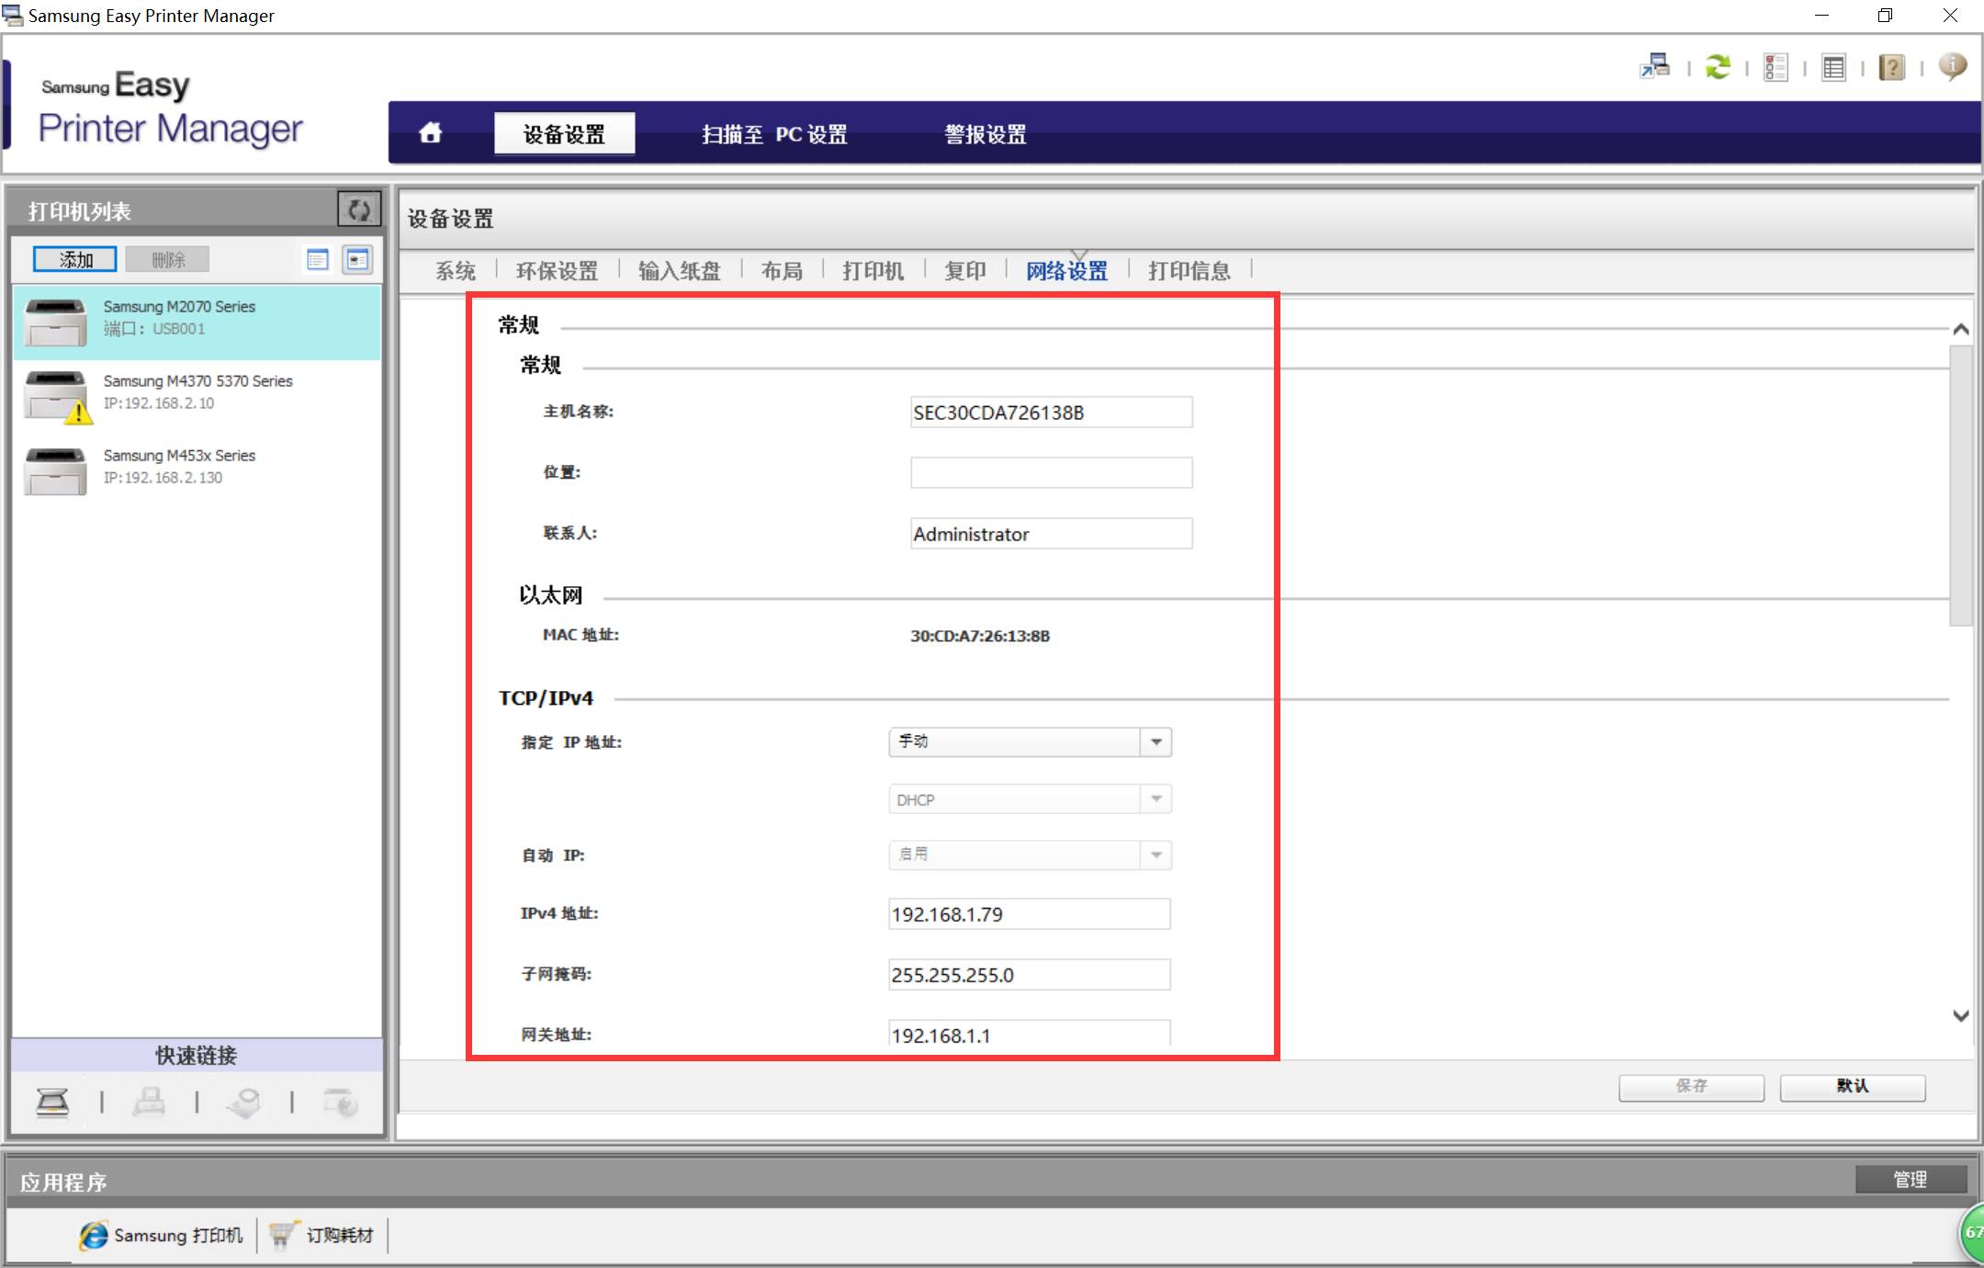Click the 添加 button in printer list

click(75, 260)
